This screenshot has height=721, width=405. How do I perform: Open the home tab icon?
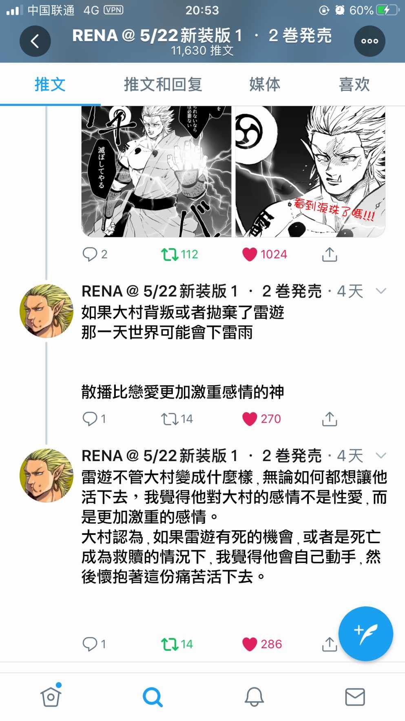coord(51,696)
